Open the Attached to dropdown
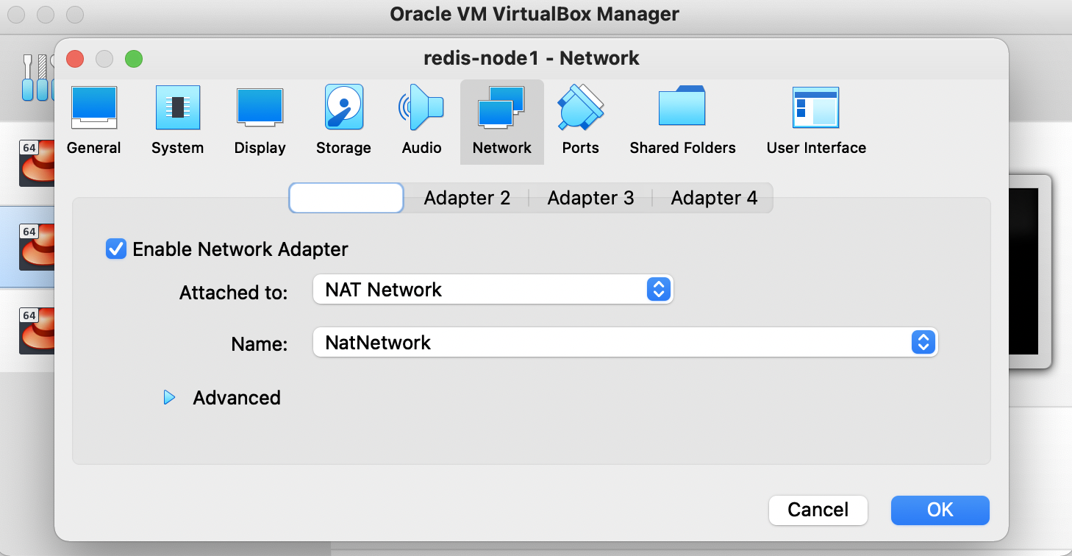The height and width of the screenshot is (556, 1072). (x=493, y=290)
